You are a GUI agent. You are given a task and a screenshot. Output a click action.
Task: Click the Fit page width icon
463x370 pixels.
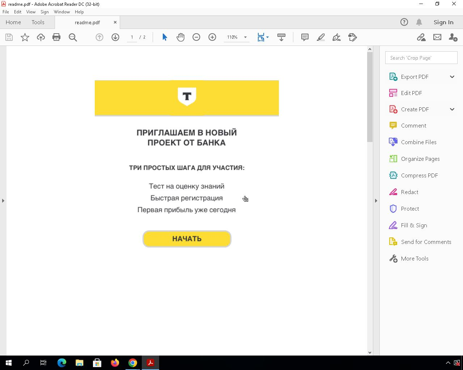(261, 37)
